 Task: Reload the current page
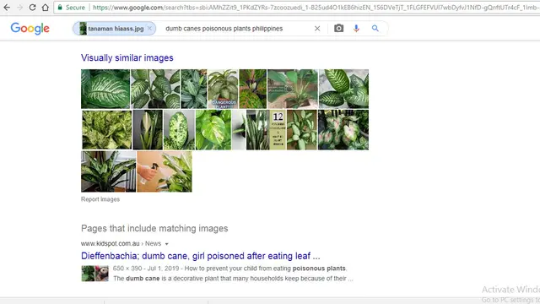pyautogui.click(x=32, y=8)
